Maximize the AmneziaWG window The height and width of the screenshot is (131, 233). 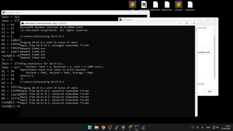tap(208, 20)
